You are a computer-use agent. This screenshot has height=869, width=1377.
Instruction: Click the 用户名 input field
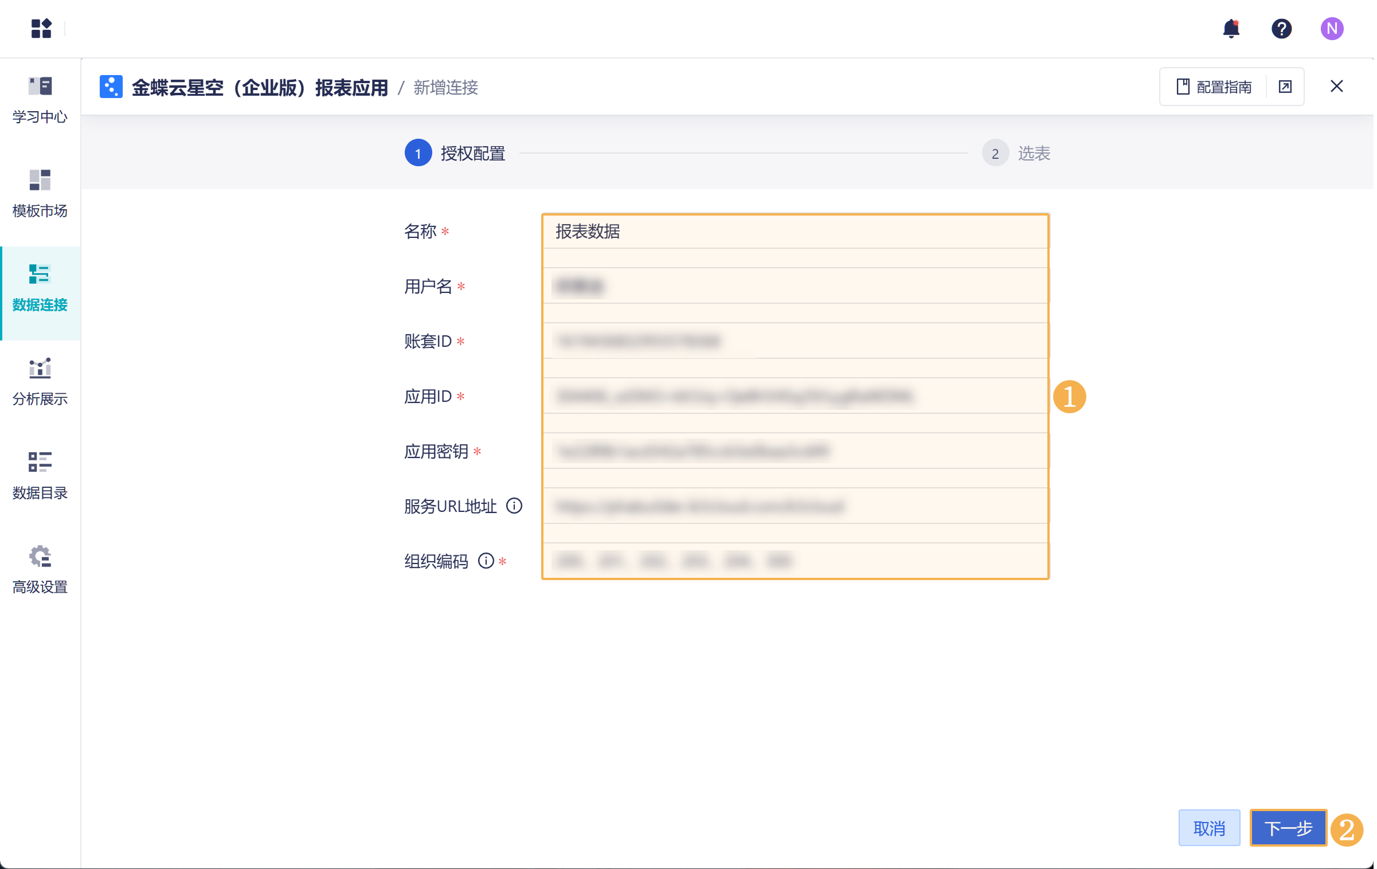pyautogui.click(x=795, y=286)
